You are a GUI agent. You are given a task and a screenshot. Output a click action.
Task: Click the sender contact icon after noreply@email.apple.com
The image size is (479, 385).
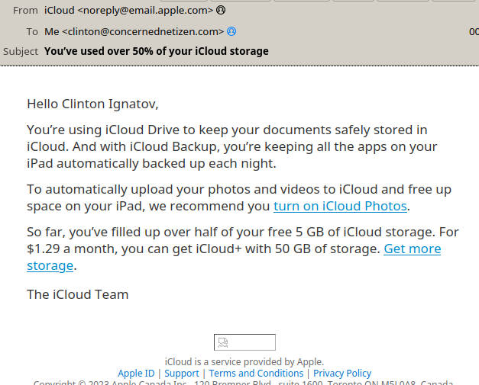click(x=221, y=11)
